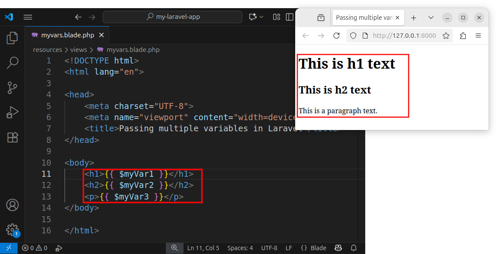The height and width of the screenshot is (254, 498).
Task: Click the This is h2 text heading
Action: point(335,90)
